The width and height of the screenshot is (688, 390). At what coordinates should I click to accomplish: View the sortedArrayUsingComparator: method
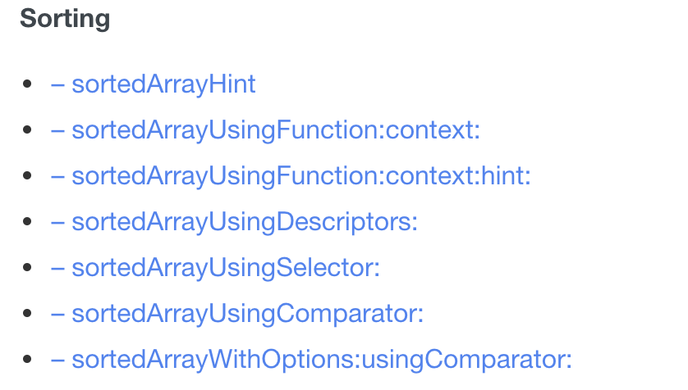click(237, 314)
